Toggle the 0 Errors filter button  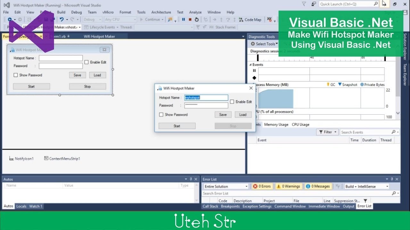click(262, 186)
